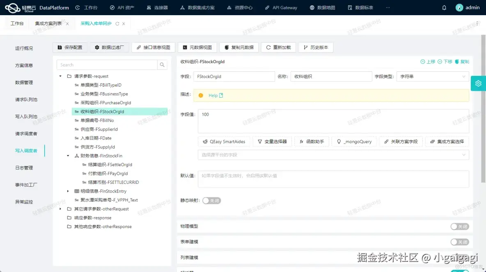Click the search magnifier icon
This screenshot has width=486, height=272.
coord(162,65)
